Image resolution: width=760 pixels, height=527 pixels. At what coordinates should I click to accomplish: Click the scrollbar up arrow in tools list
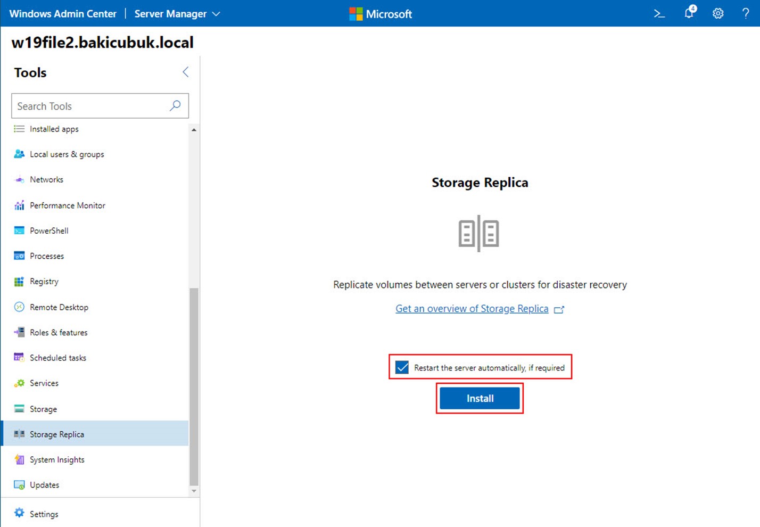(194, 129)
